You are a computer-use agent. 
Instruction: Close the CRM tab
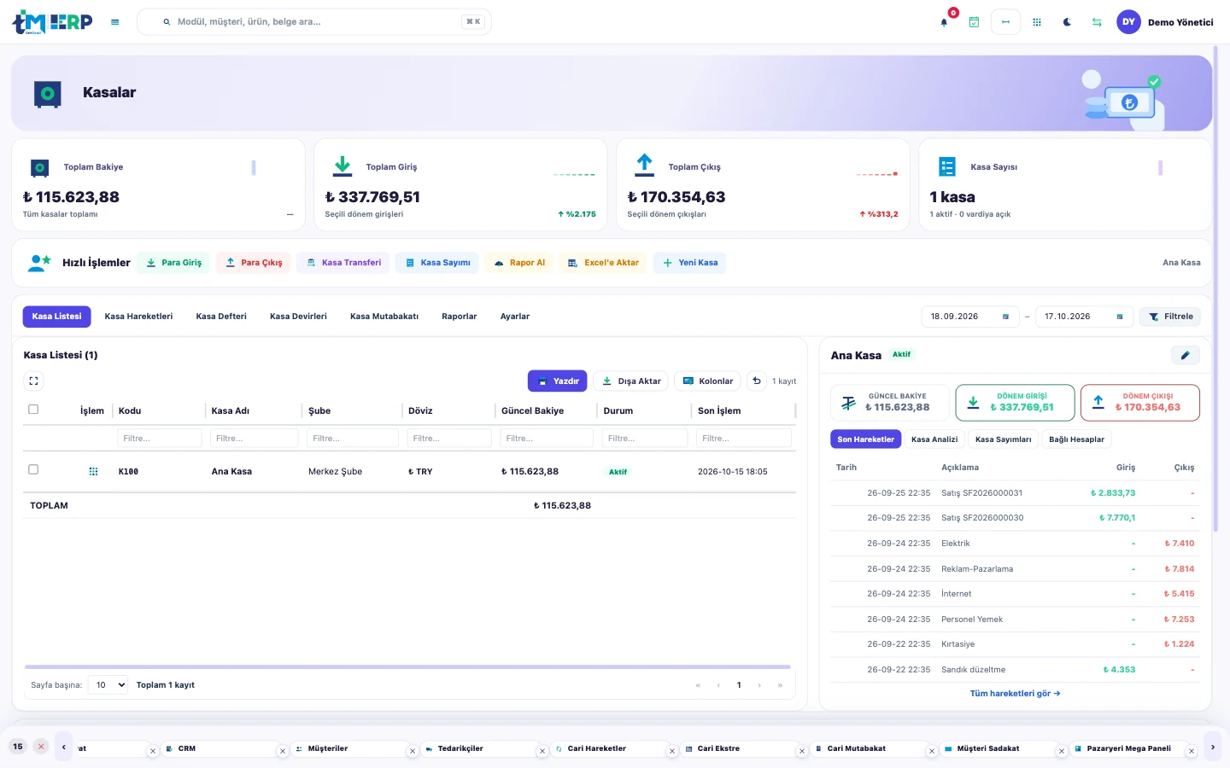point(283,752)
